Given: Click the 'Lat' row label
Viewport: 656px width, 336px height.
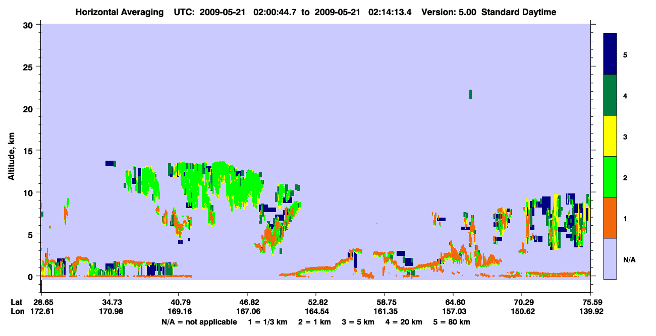Looking at the screenshot, I should coord(16,302).
